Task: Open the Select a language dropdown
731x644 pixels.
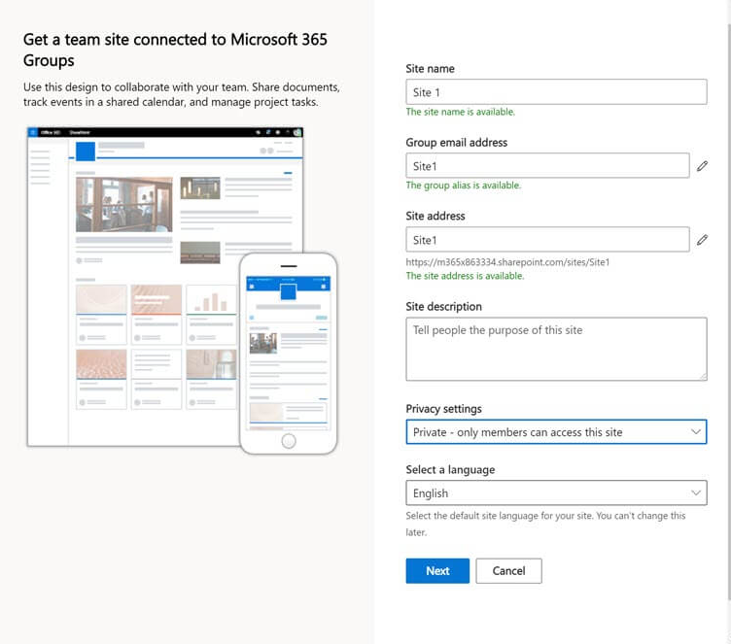Action: 556,493
